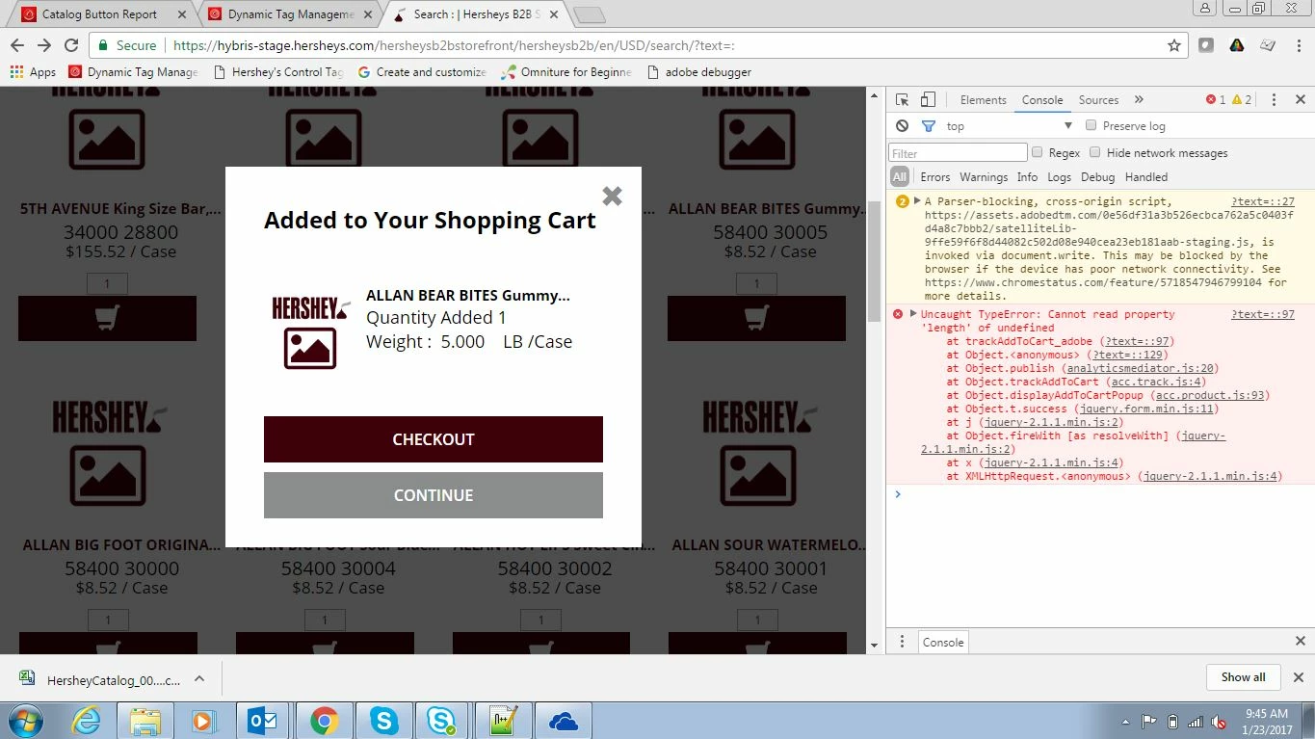Open analyticsmediator.js:20 source link
The height and width of the screenshot is (739, 1315).
(1142, 368)
